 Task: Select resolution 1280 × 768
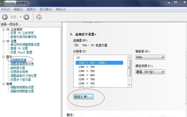[87, 79]
